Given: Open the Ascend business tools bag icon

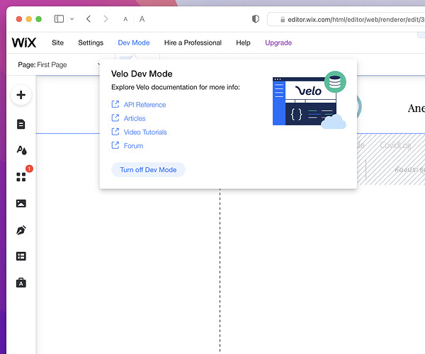Looking at the screenshot, I should tap(21, 282).
